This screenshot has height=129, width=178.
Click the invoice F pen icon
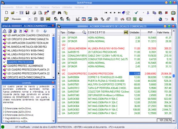[47, 12]
